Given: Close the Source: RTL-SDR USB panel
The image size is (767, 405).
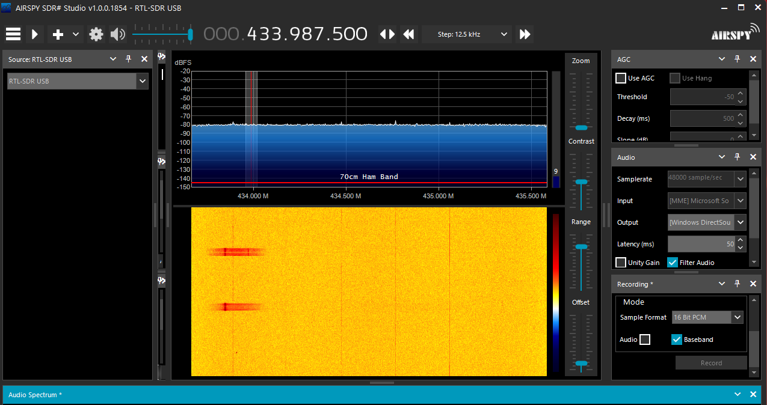Looking at the screenshot, I should click(144, 59).
